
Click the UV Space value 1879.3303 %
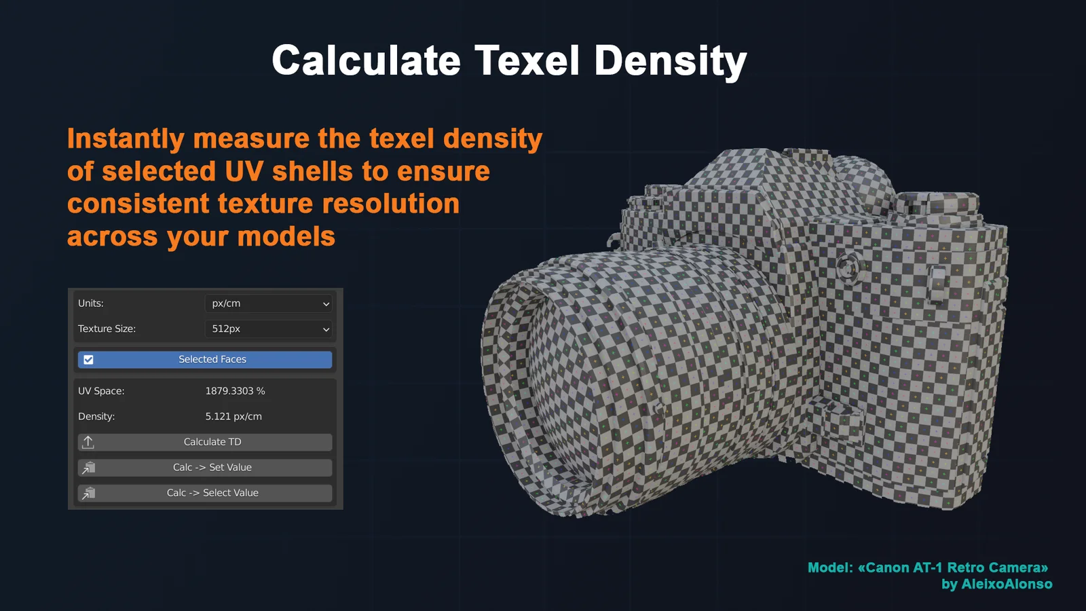click(x=235, y=390)
